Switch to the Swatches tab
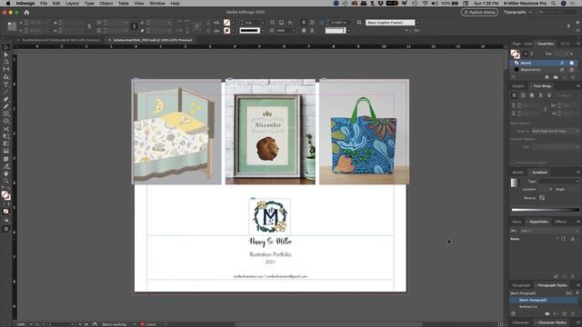The height and width of the screenshot is (327, 582). tap(546, 44)
